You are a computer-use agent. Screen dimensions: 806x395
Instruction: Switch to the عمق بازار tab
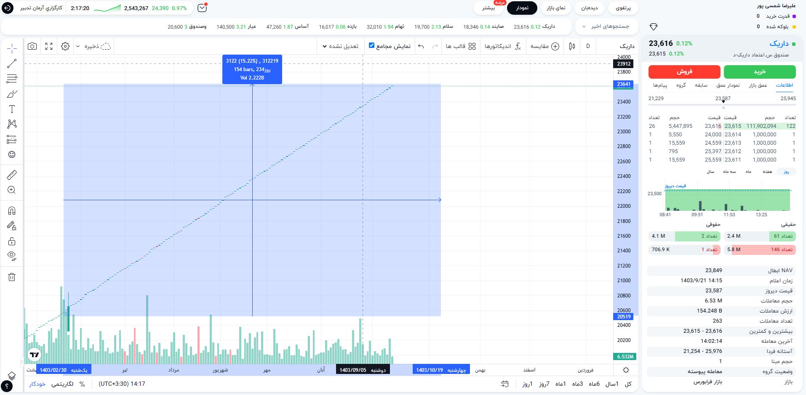(x=758, y=85)
